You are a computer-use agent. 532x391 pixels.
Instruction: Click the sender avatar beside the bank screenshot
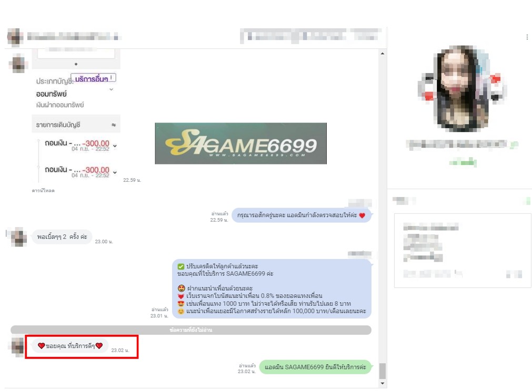tap(18, 64)
